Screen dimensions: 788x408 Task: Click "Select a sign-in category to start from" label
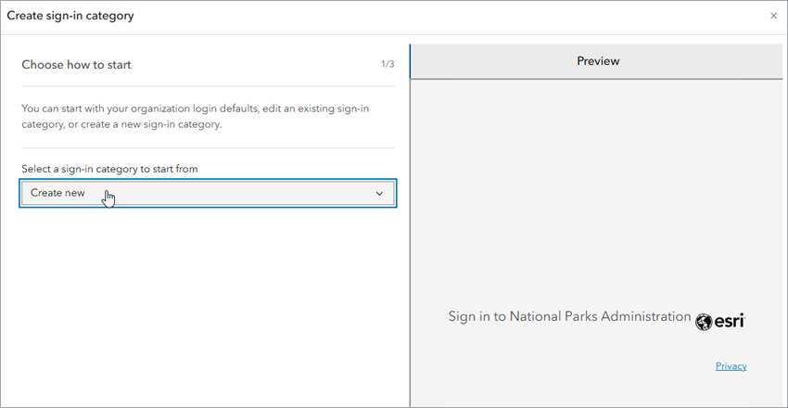coord(109,169)
